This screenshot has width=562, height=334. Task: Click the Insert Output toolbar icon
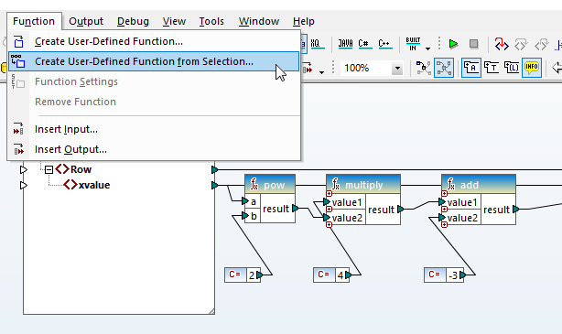308,68
